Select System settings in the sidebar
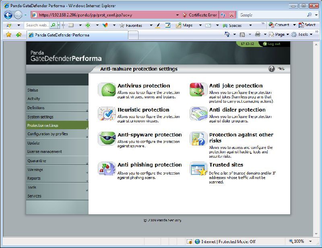This screenshot has width=322, height=248. point(40,116)
